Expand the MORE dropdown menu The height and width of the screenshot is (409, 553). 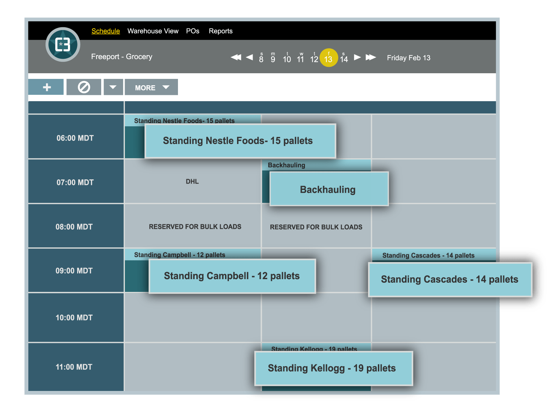[151, 87]
